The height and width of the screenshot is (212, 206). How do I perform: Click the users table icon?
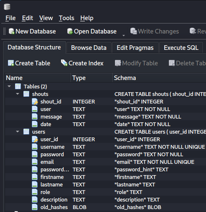tap(26, 132)
